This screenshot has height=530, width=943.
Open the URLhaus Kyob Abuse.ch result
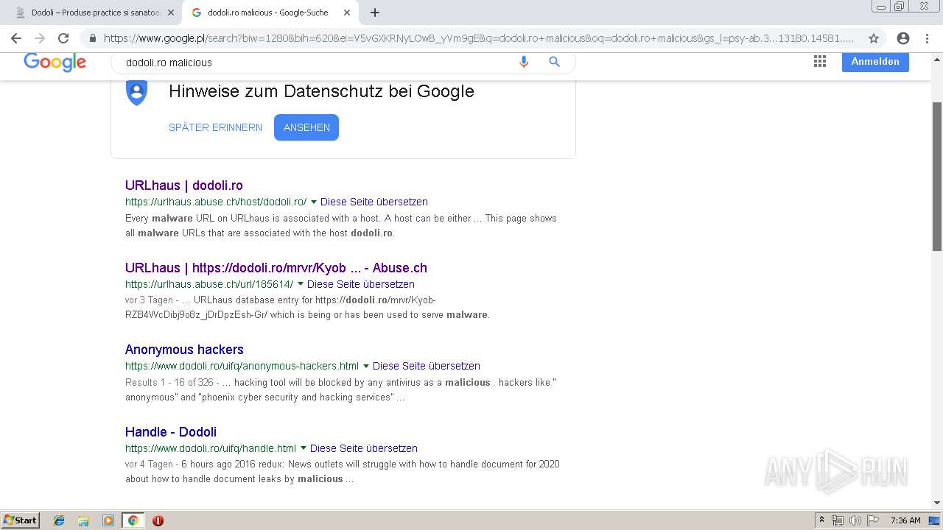(x=276, y=268)
